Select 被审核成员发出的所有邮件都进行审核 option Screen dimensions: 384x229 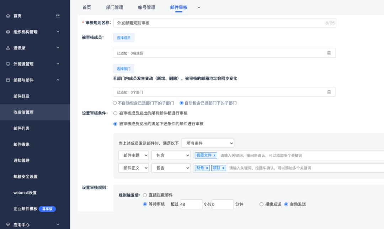(x=115, y=113)
